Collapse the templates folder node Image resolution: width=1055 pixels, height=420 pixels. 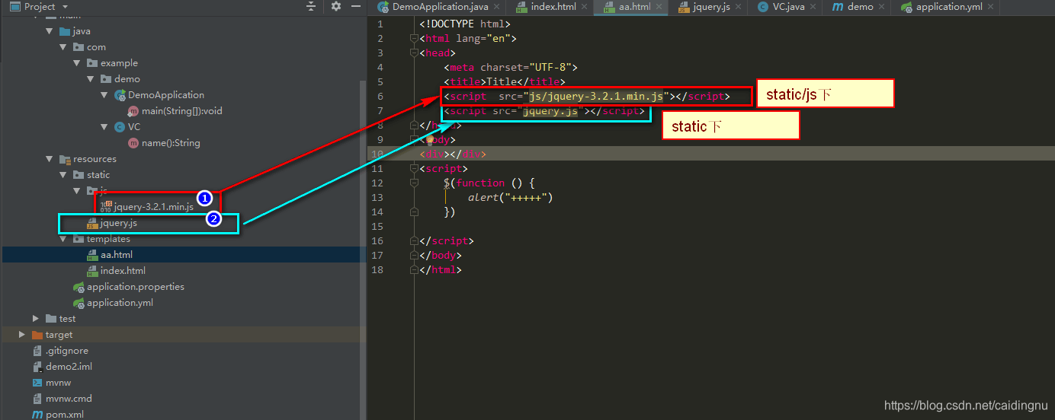63,239
